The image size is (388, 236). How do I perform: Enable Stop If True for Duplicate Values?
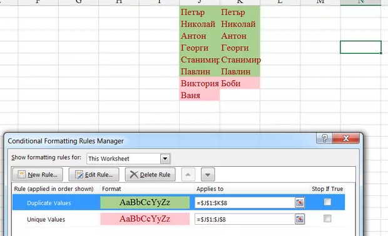coord(327,202)
